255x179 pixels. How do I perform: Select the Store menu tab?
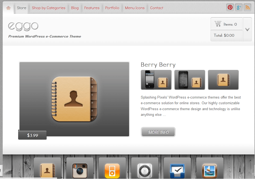pyautogui.click(x=22, y=8)
